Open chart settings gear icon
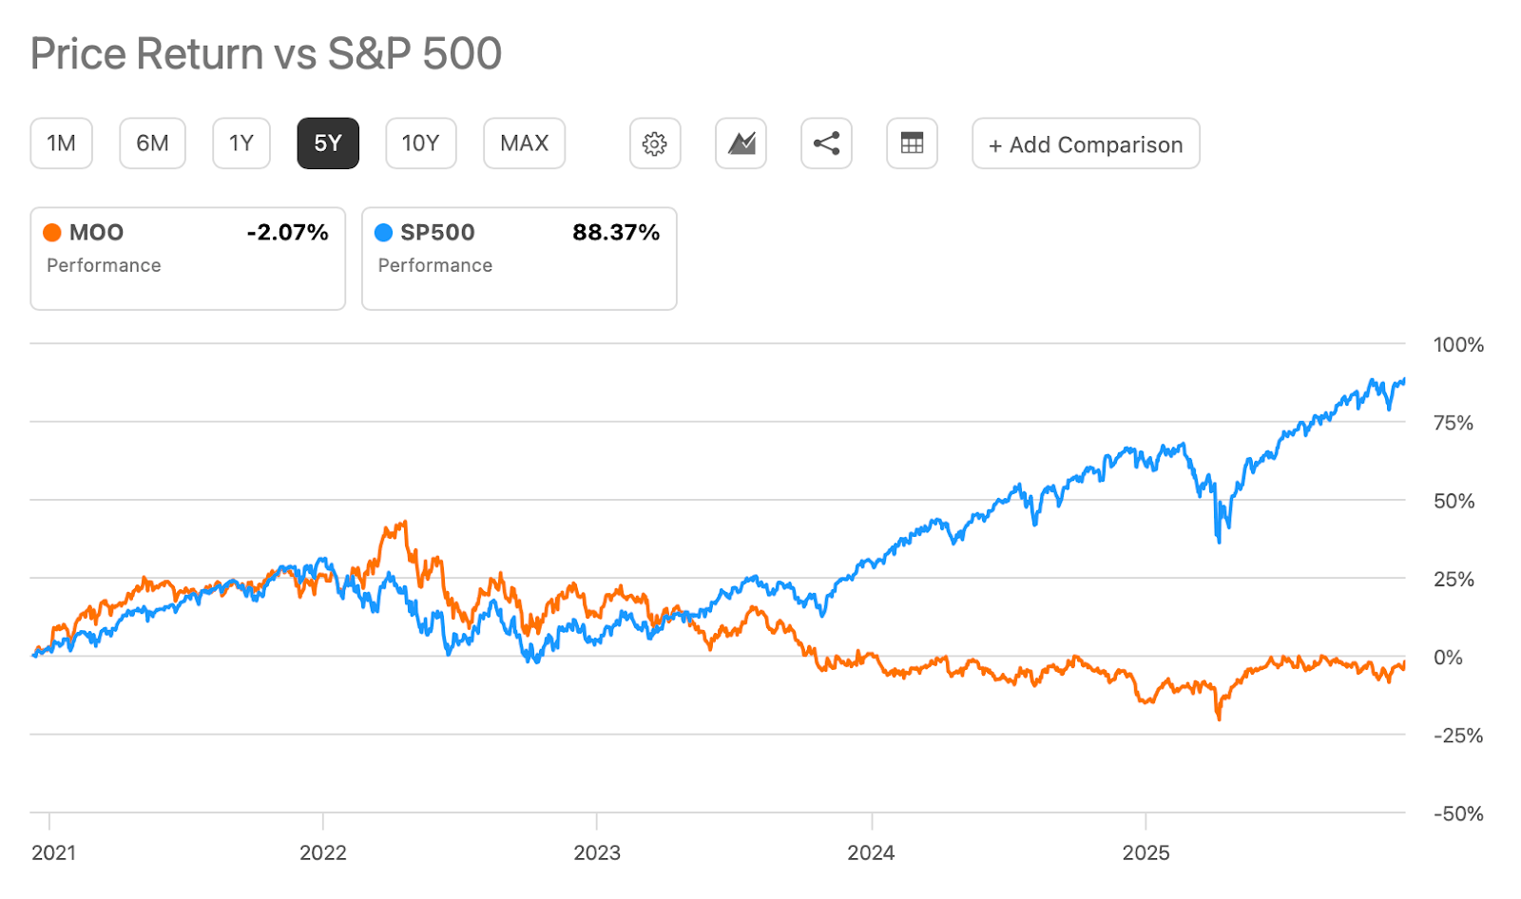Image resolution: width=1521 pixels, height=899 pixels. pos(655,143)
